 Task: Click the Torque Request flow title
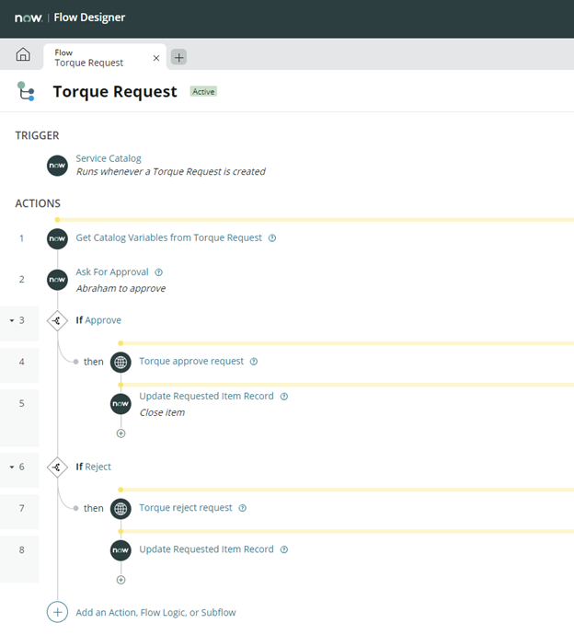pyautogui.click(x=115, y=91)
